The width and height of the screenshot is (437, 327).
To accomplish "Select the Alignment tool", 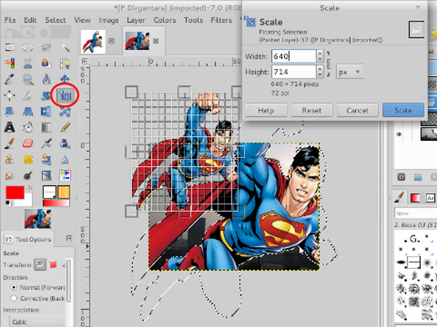I will (x=10, y=95).
